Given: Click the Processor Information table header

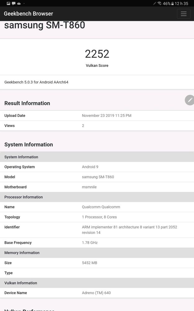Looking at the screenshot, I should click(97, 197).
